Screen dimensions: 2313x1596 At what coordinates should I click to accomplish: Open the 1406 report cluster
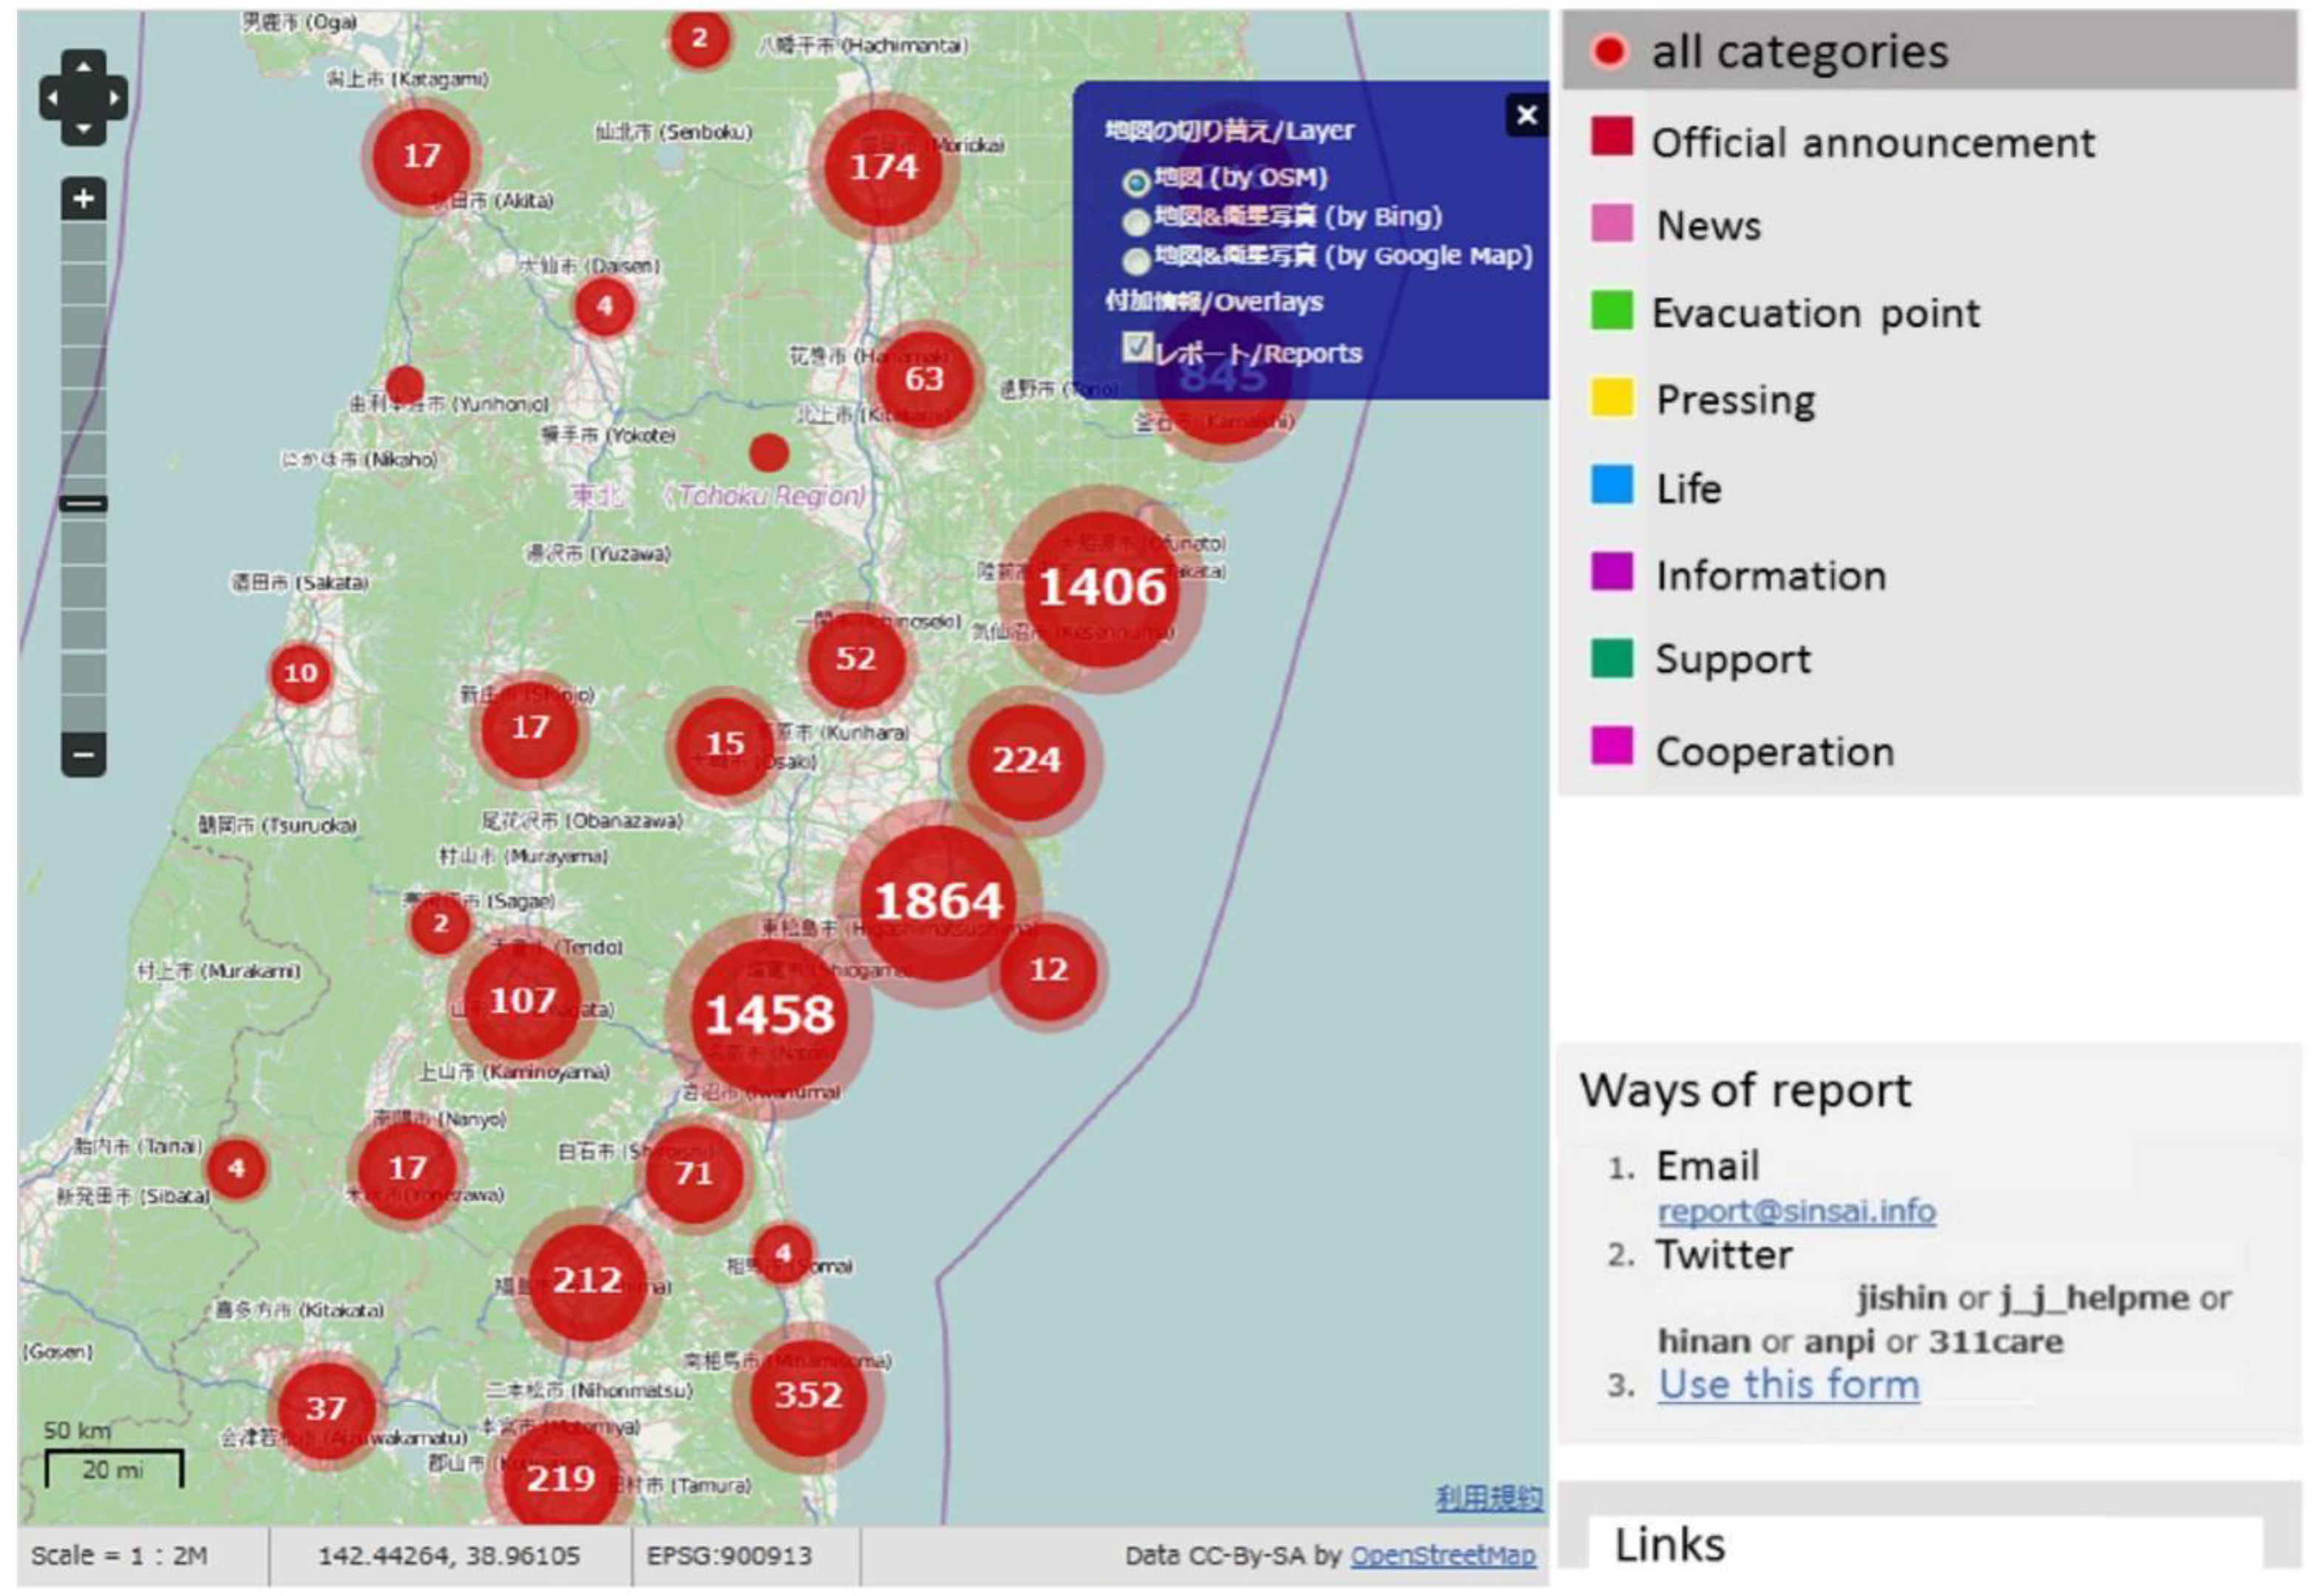coord(1102,588)
